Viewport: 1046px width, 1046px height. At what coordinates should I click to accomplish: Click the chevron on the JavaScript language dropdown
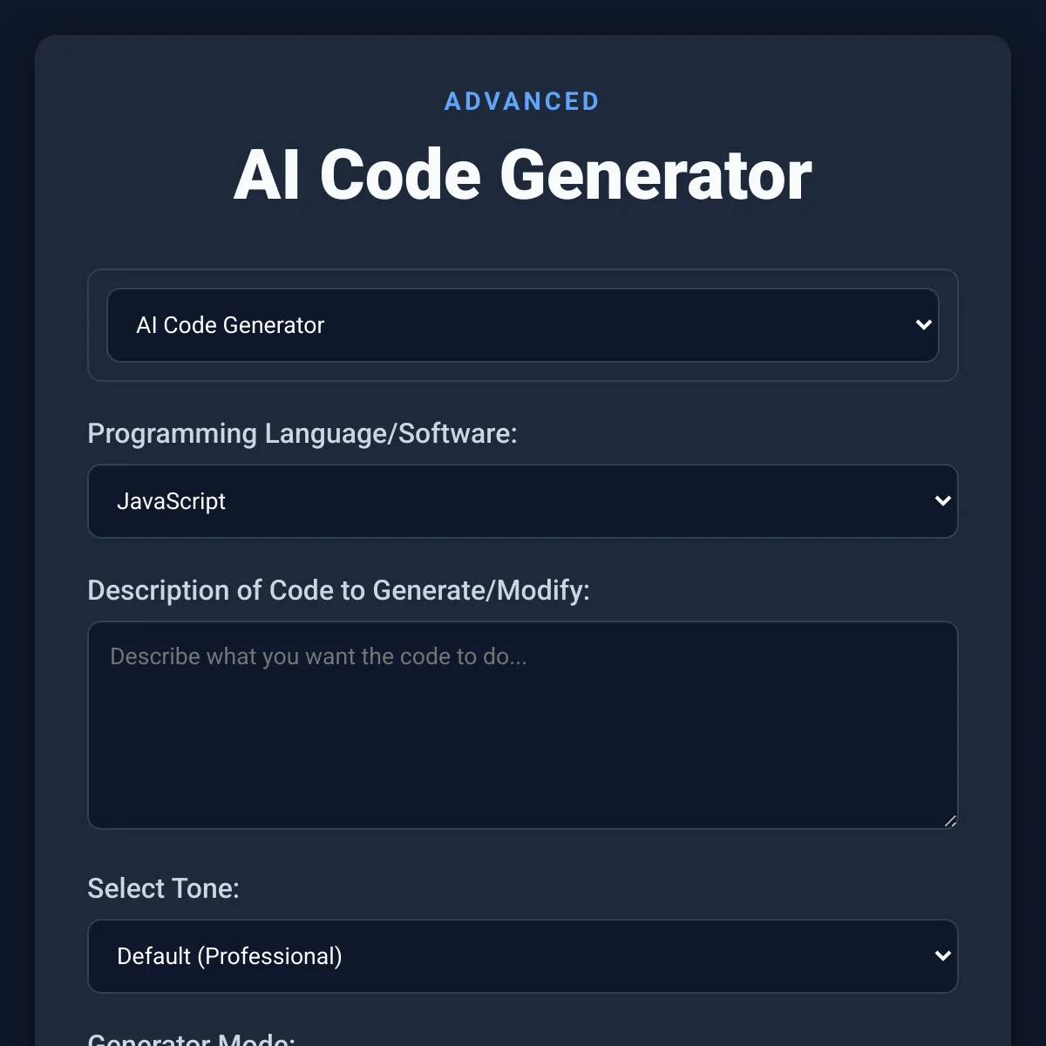(x=943, y=501)
